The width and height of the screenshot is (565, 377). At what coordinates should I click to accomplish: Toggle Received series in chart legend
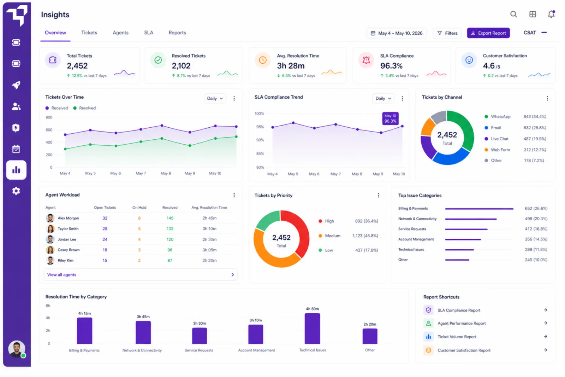pyautogui.click(x=56, y=108)
